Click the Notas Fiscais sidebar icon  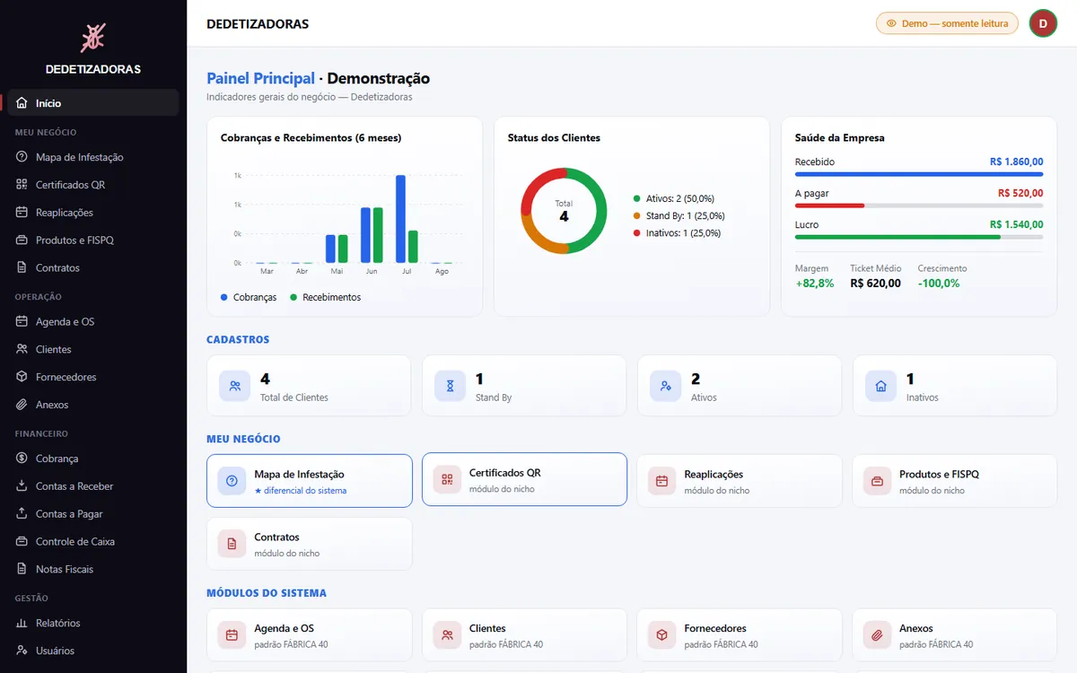pos(22,570)
